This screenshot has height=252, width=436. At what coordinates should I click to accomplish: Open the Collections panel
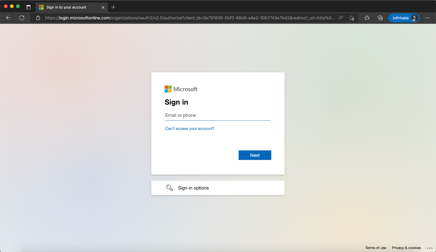click(380, 18)
